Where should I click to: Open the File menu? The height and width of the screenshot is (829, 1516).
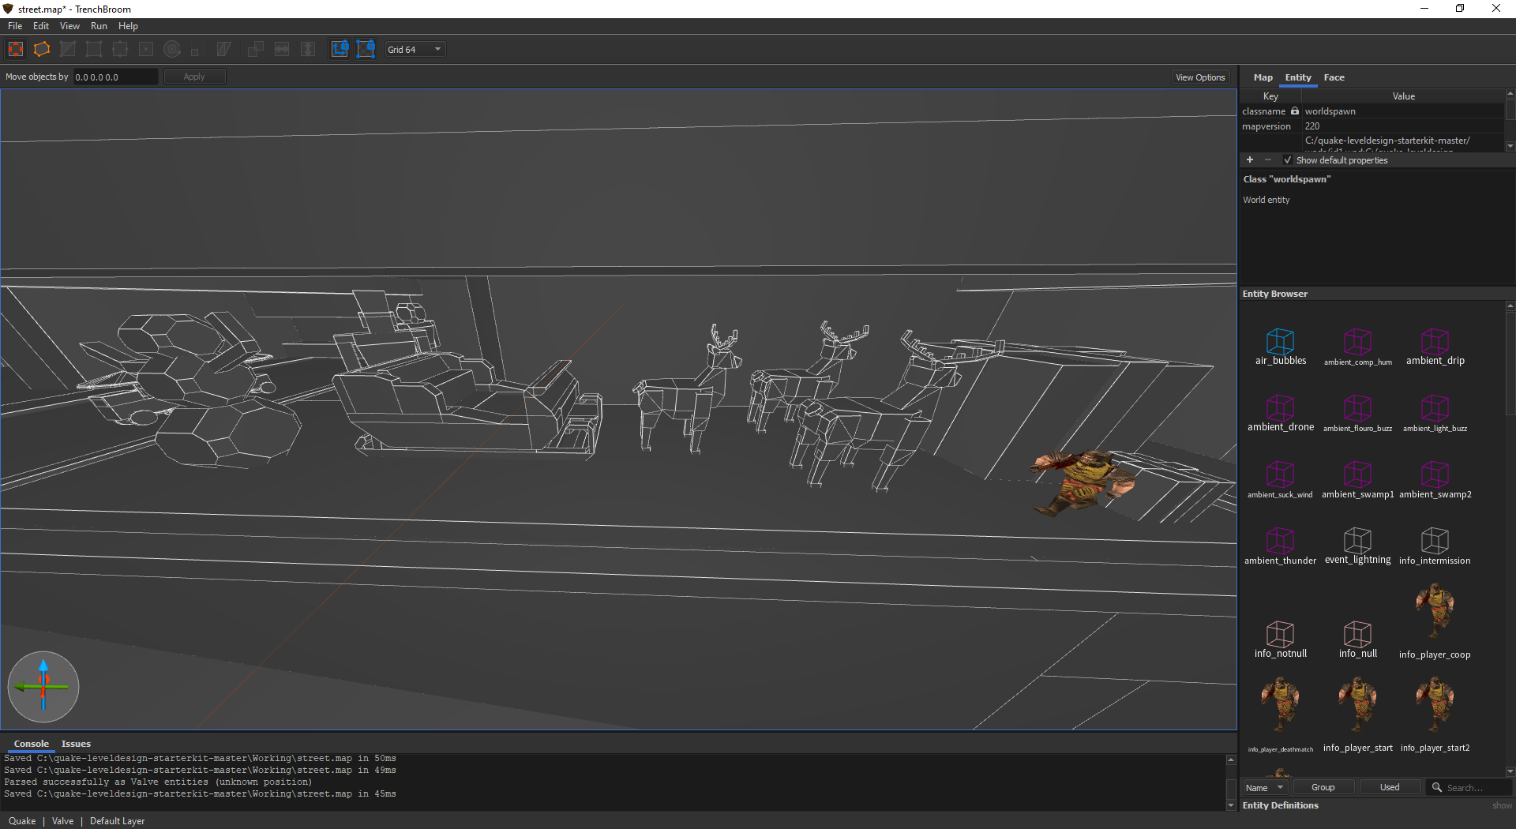click(x=15, y=26)
